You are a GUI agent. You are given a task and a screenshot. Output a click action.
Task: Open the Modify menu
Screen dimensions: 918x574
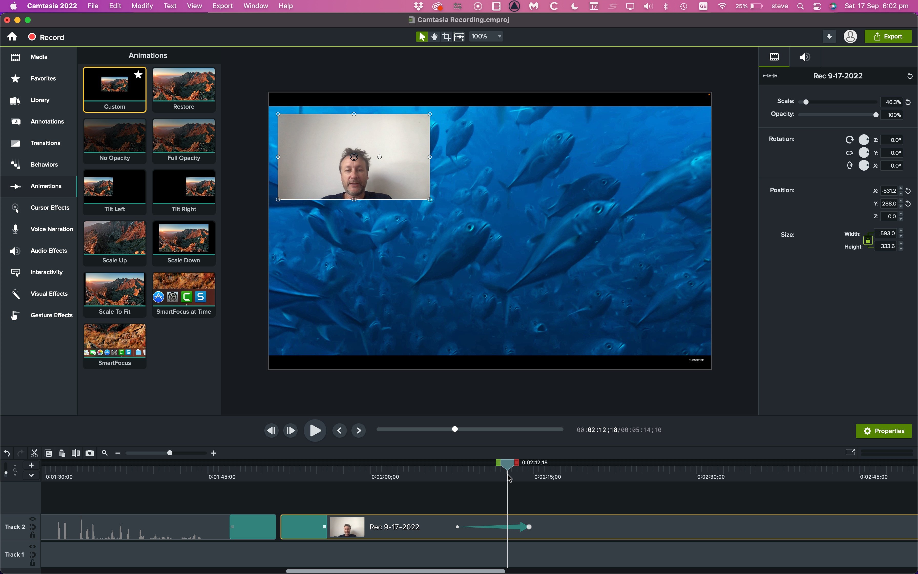141,6
